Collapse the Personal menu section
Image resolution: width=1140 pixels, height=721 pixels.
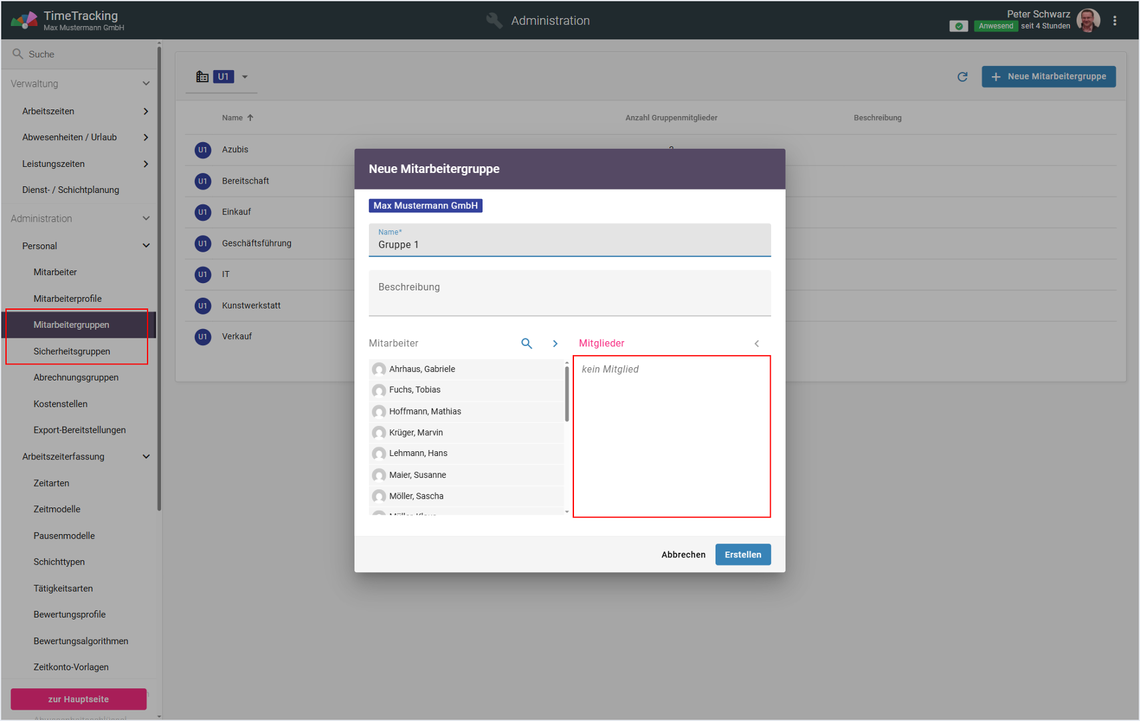[146, 246]
